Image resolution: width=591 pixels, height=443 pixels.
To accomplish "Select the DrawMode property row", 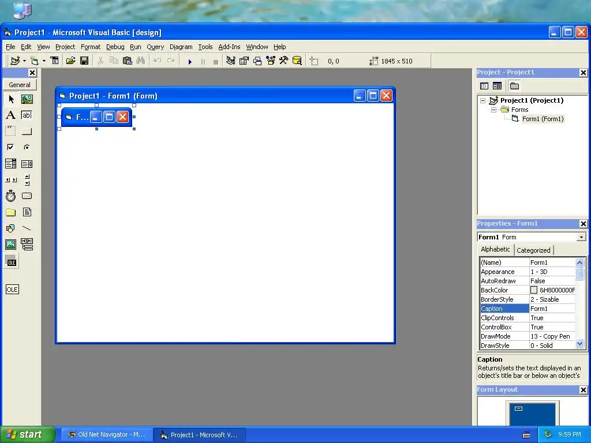I will [528, 336].
